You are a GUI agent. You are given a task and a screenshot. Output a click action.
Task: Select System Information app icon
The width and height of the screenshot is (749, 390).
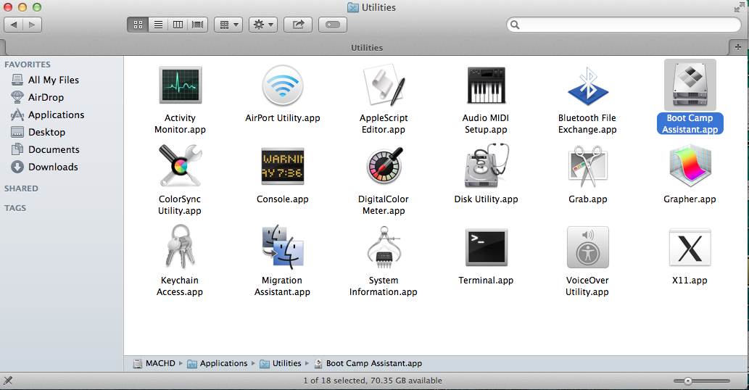[x=384, y=246]
